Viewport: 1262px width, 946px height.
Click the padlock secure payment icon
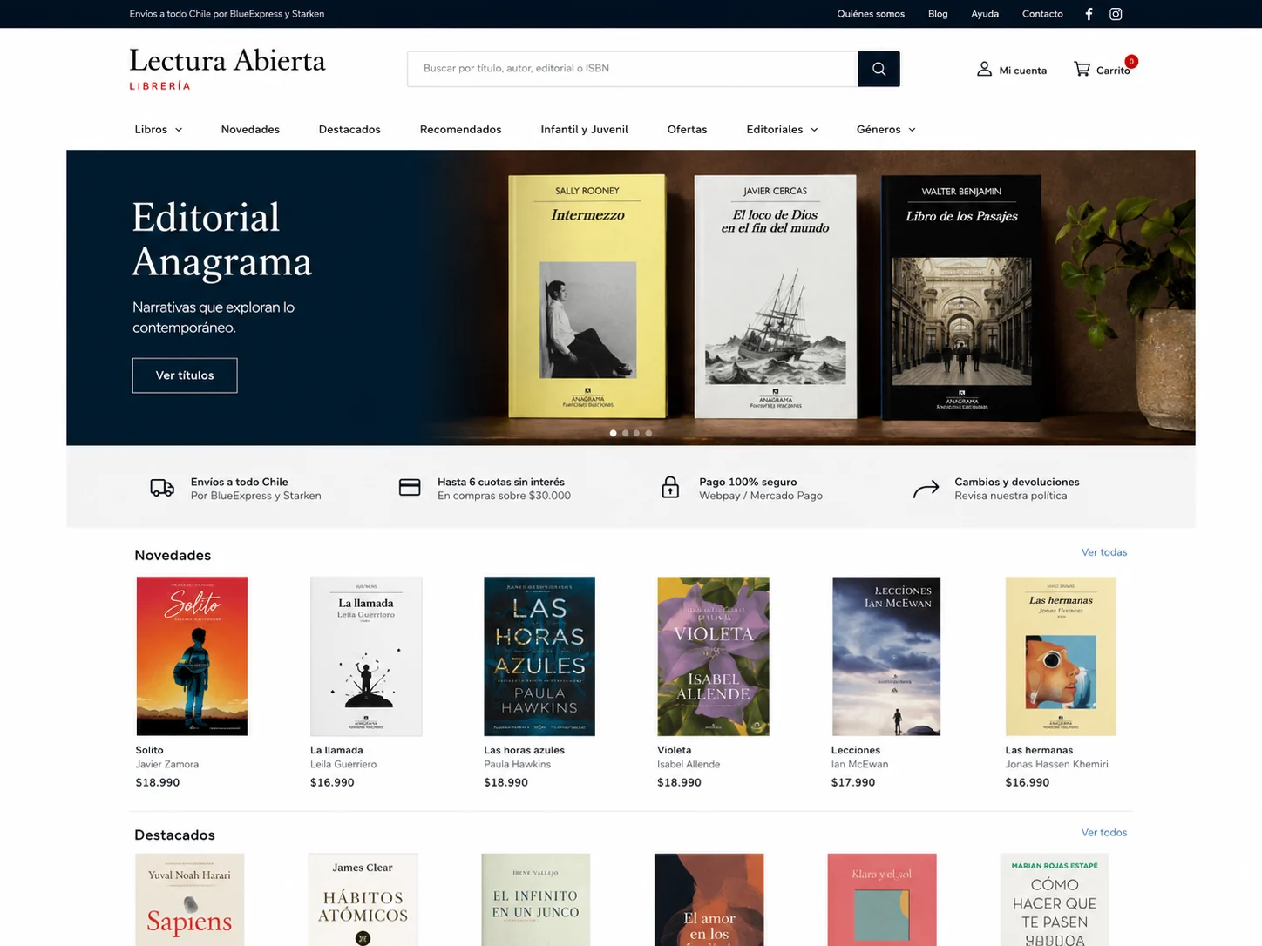pos(670,487)
